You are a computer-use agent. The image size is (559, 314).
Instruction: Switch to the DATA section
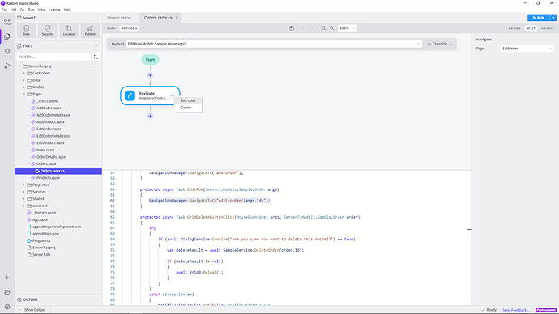tap(111, 28)
